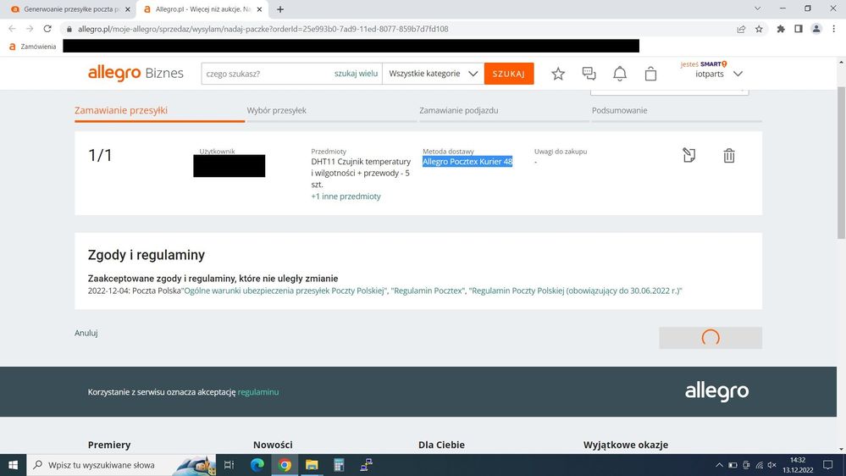Screen dimensions: 846x476
Task: Launch Microsoft Edge from the taskbar
Action: (257, 465)
